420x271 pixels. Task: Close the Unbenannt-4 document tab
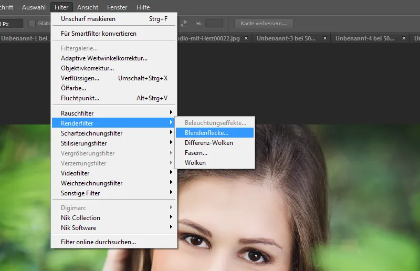(x=404, y=38)
